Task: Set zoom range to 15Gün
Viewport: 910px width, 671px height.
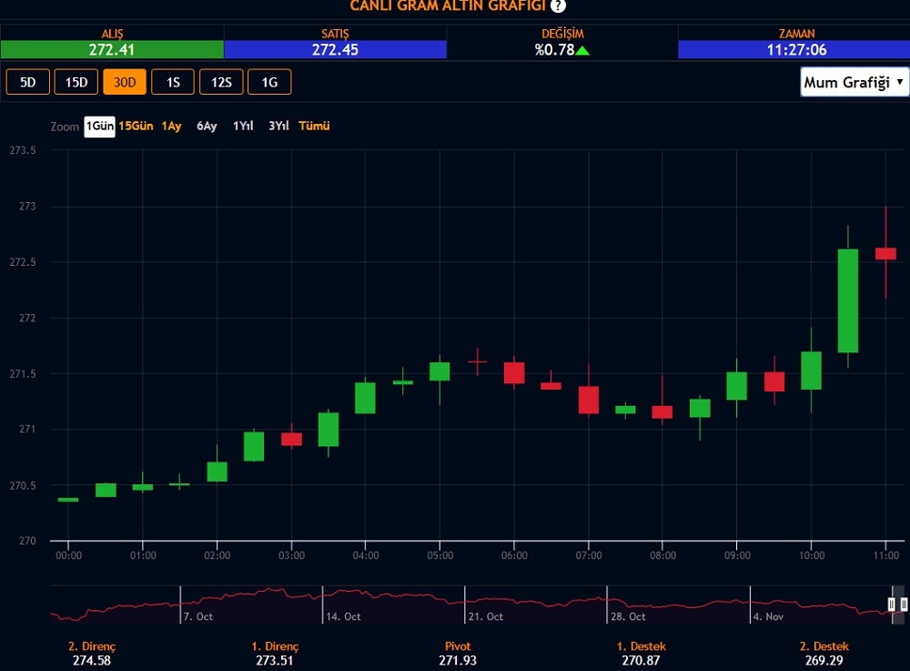Action: pyautogui.click(x=136, y=127)
